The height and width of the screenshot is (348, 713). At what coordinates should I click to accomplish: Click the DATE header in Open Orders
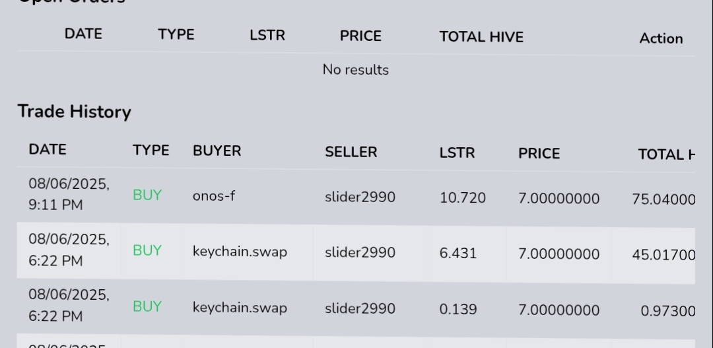click(83, 34)
